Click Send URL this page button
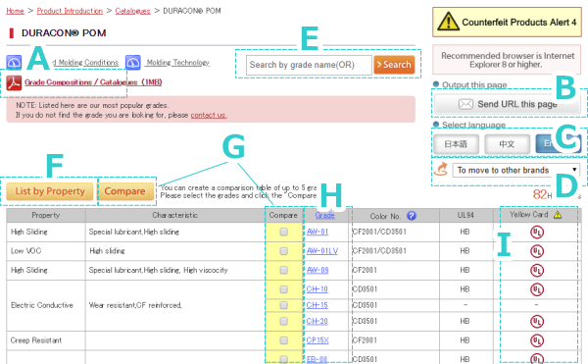The width and height of the screenshot is (588, 364). tap(508, 104)
